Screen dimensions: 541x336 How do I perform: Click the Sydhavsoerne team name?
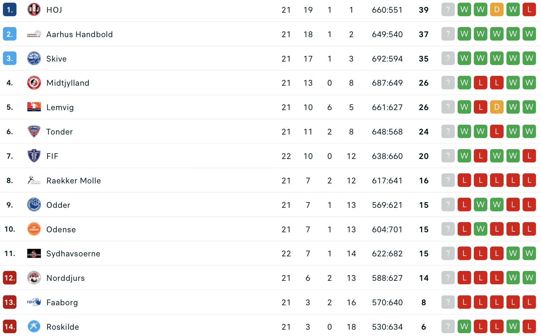73,254
